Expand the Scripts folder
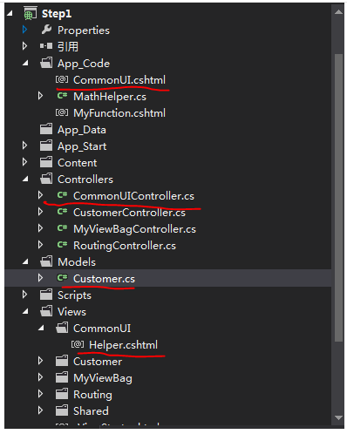 click(x=24, y=295)
